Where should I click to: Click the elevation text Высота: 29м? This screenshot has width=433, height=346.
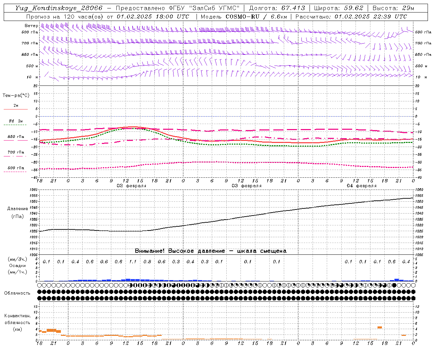click(x=393, y=8)
